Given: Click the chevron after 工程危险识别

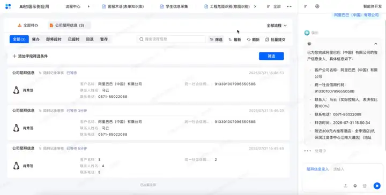Looking at the screenshot, I should pyautogui.click(x=255, y=6).
